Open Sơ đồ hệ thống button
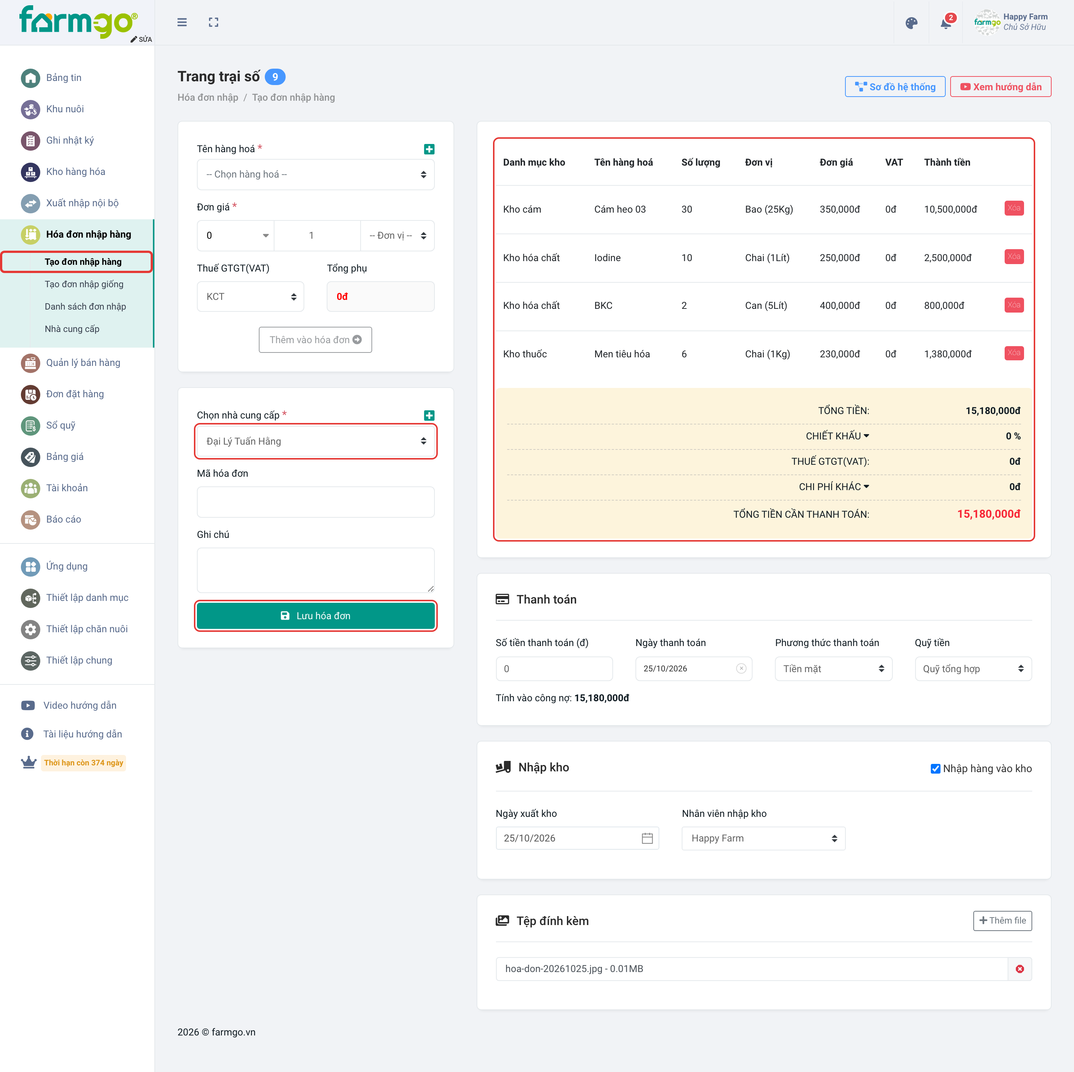1074x1072 pixels. 895,87
